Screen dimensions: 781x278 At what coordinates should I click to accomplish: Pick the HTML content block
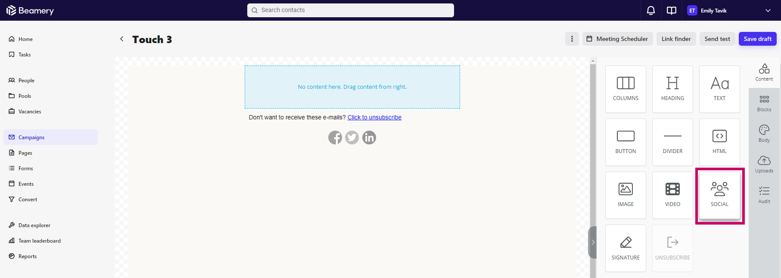tap(719, 142)
